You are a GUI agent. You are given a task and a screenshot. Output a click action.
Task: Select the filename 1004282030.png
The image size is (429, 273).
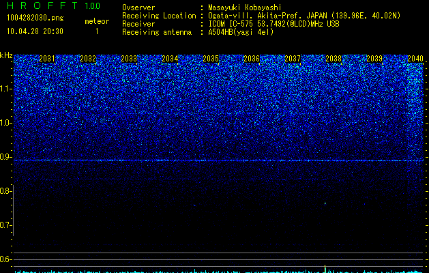coord(35,18)
